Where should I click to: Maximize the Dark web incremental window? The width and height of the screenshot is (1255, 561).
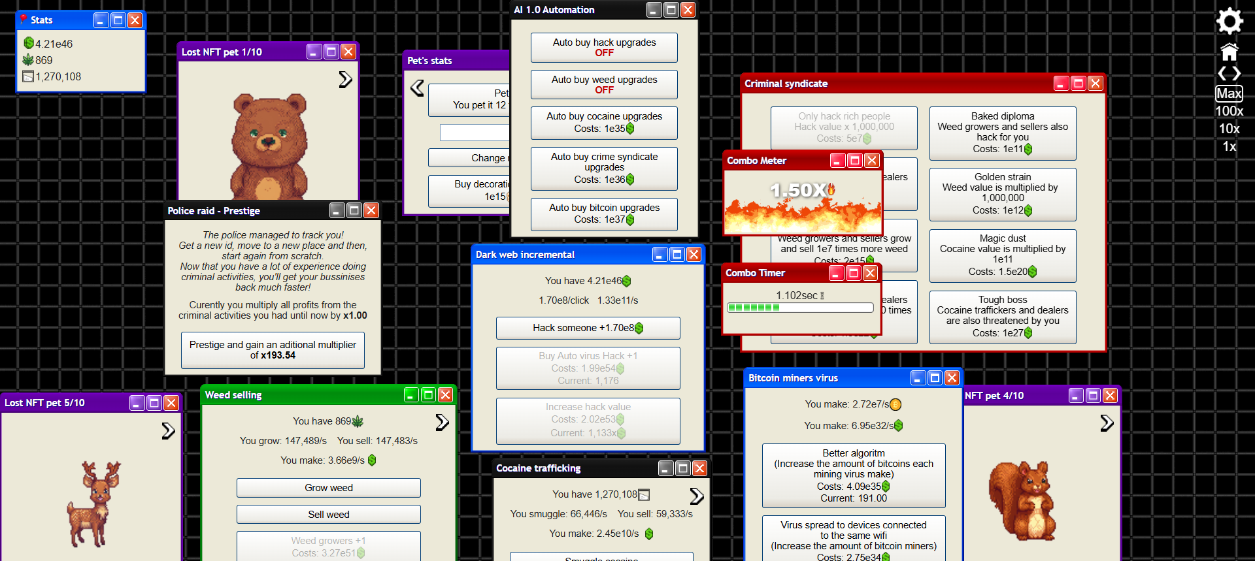click(x=677, y=255)
